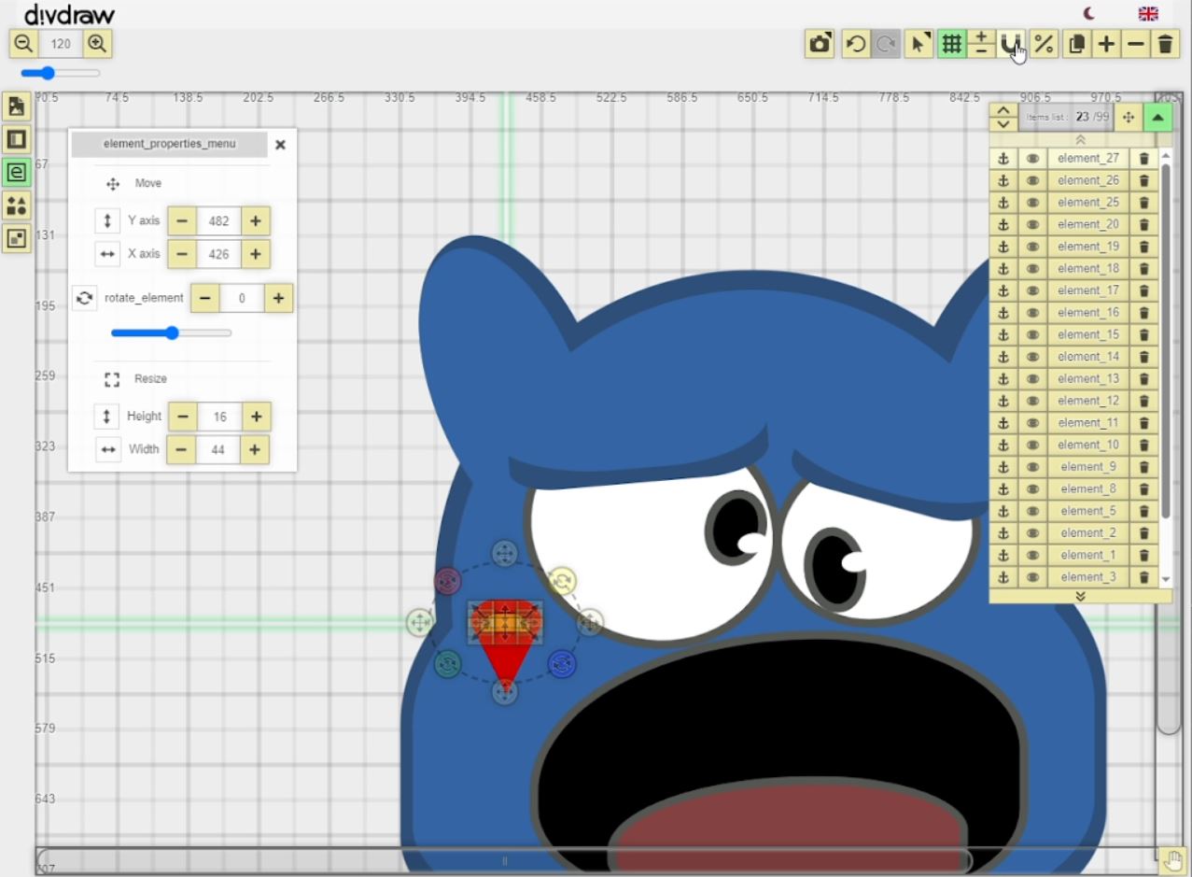
Task: Switch to dark mode moon icon
Action: (1088, 13)
